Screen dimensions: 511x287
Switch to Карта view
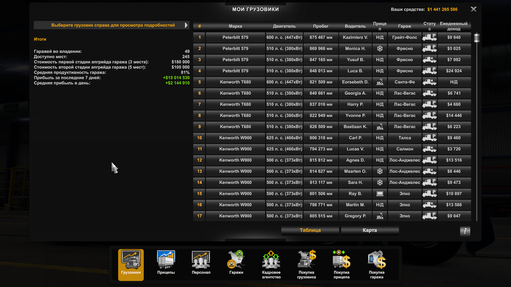[x=370, y=230]
